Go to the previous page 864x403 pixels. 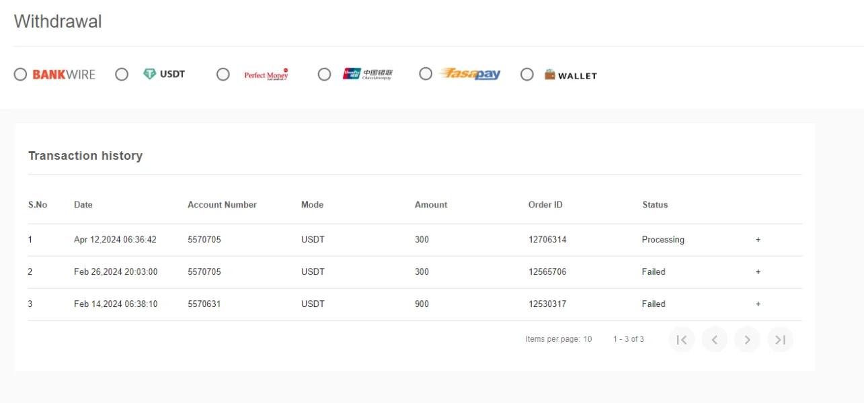click(x=715, y=340)
